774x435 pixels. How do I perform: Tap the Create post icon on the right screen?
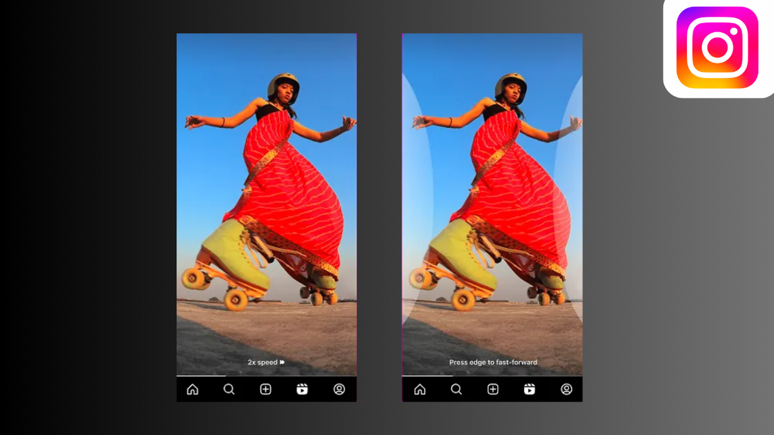pos(493,389)
